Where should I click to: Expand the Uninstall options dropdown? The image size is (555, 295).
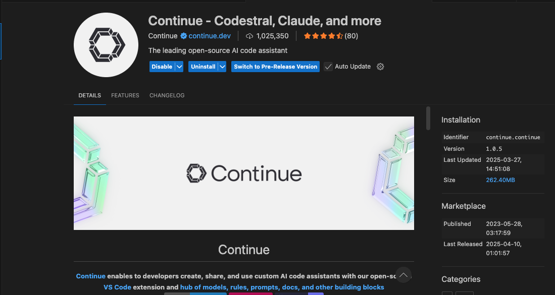click(x=222, y=66)
